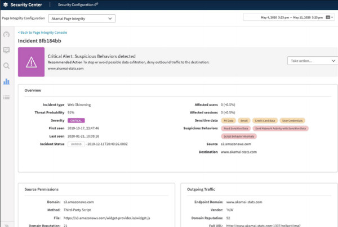Expand the sidebar with bottom chevron icon
The image size is (338, 227).
[6, 225]
